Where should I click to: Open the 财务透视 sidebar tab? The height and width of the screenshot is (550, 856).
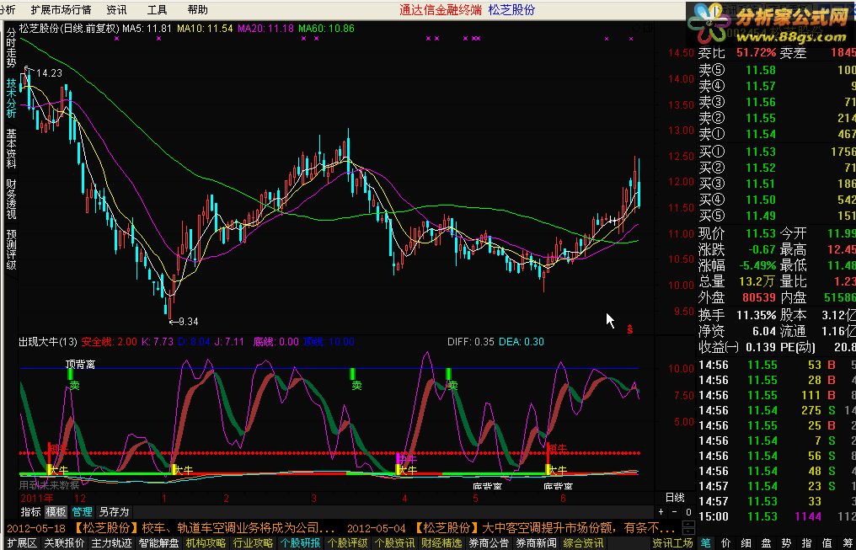(11, 199)
